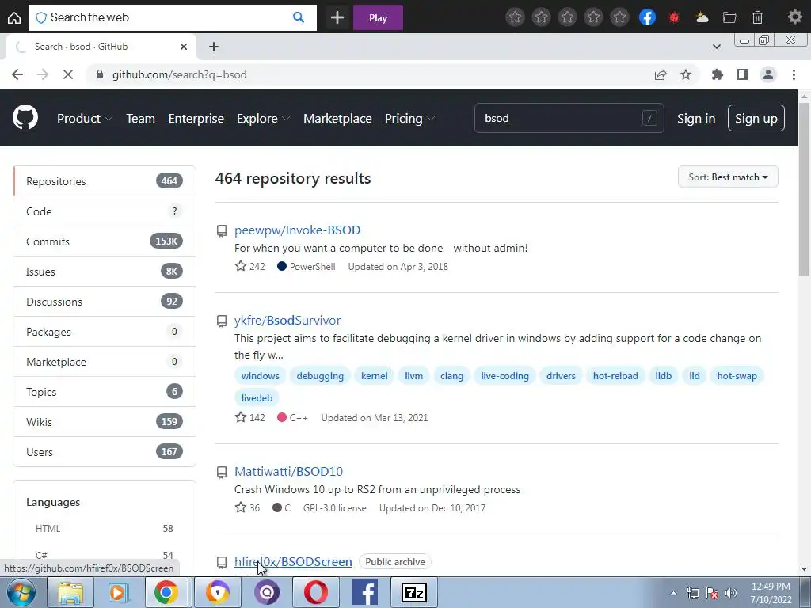
Task: Close the 'Search · bsod · GitHub' tab
Action: click(184, 47)
